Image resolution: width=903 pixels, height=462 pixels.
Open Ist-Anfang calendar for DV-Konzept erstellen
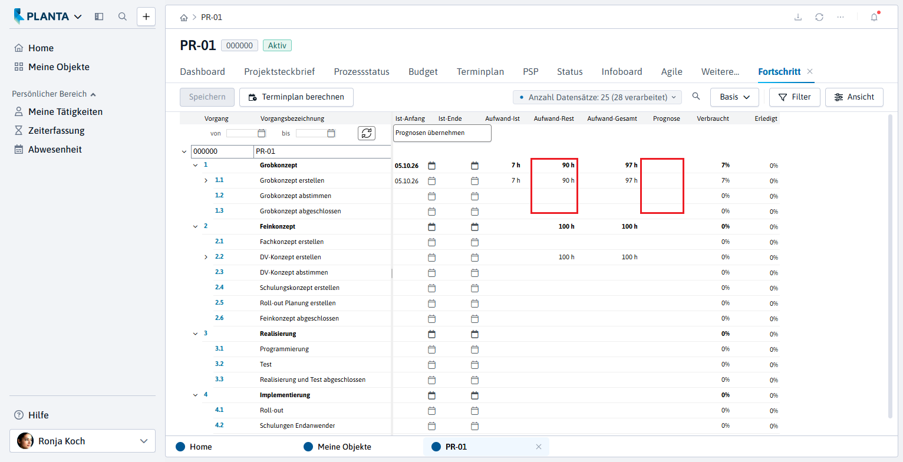click(x=431, y=257)
